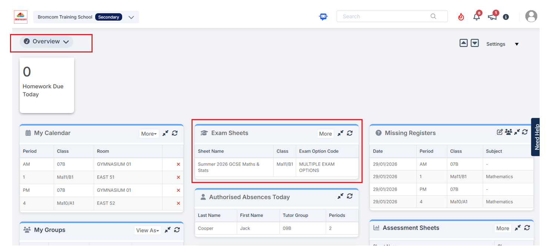This screenshot has width=560, height=247.
Task: Expand the My Calendar More dropdown
Action: (149, 133)
